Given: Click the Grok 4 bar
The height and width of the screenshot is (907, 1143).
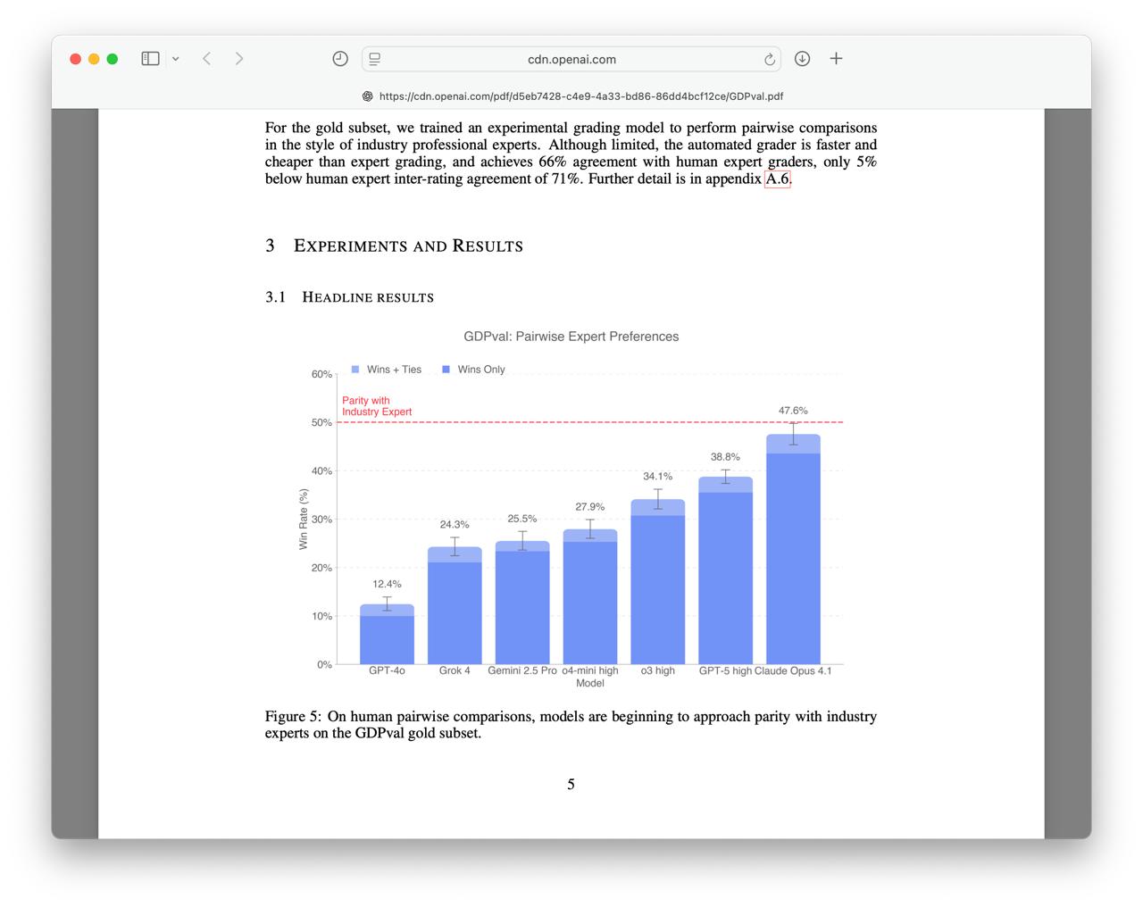Looking at the screenshot, I should point(455,605).
